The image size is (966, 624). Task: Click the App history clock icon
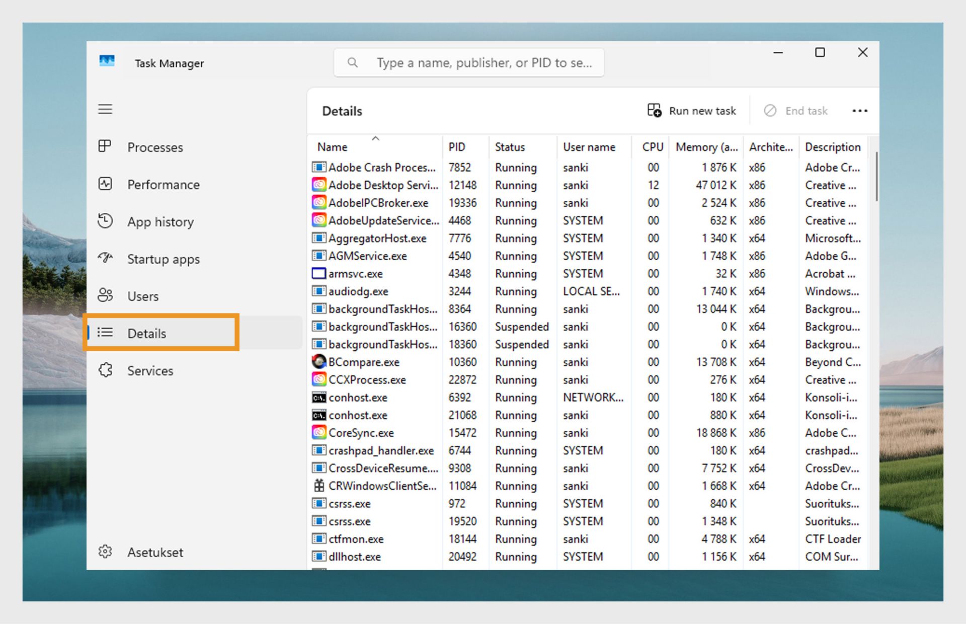(105, 221)
